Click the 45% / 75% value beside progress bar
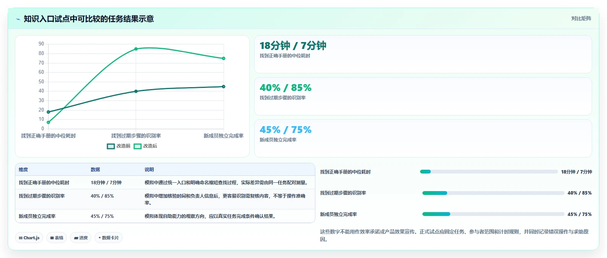 click(x=579, y=214)
